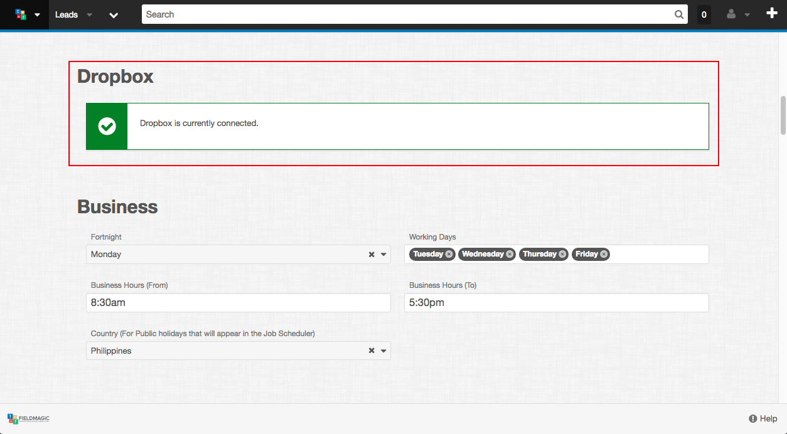Open the app logo dropdown caret

click(x=37, y=15)
